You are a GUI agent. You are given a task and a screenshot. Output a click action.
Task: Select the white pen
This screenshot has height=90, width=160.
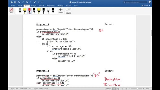coord(48,11)
